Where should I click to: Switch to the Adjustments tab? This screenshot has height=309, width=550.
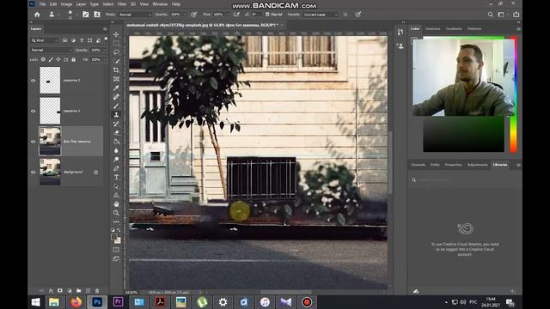point(478,165)
